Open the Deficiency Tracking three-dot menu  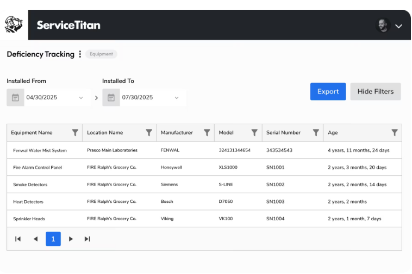point(80,54)
